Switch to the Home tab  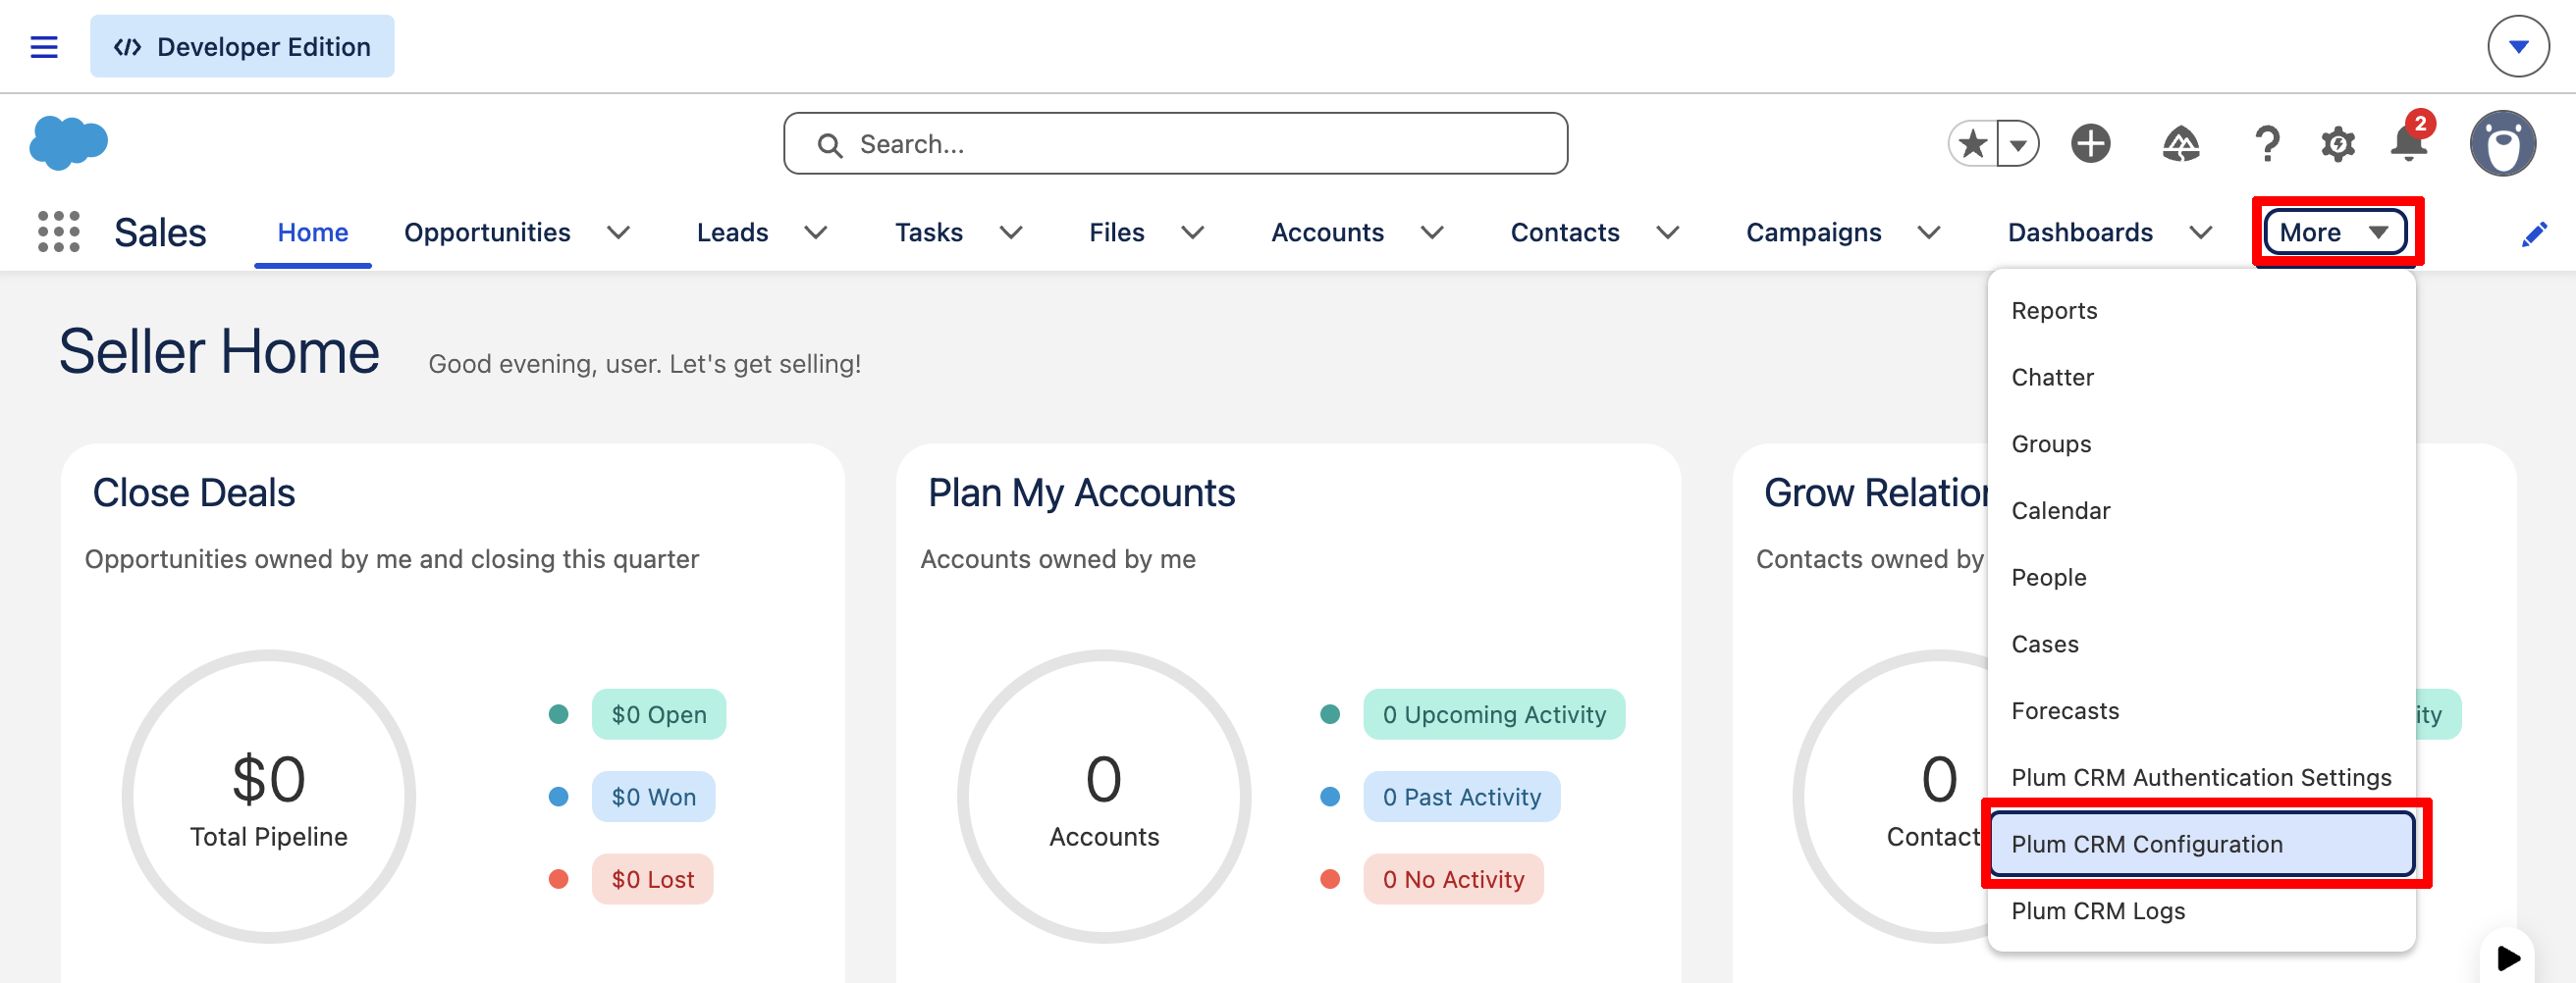[313, 233]
